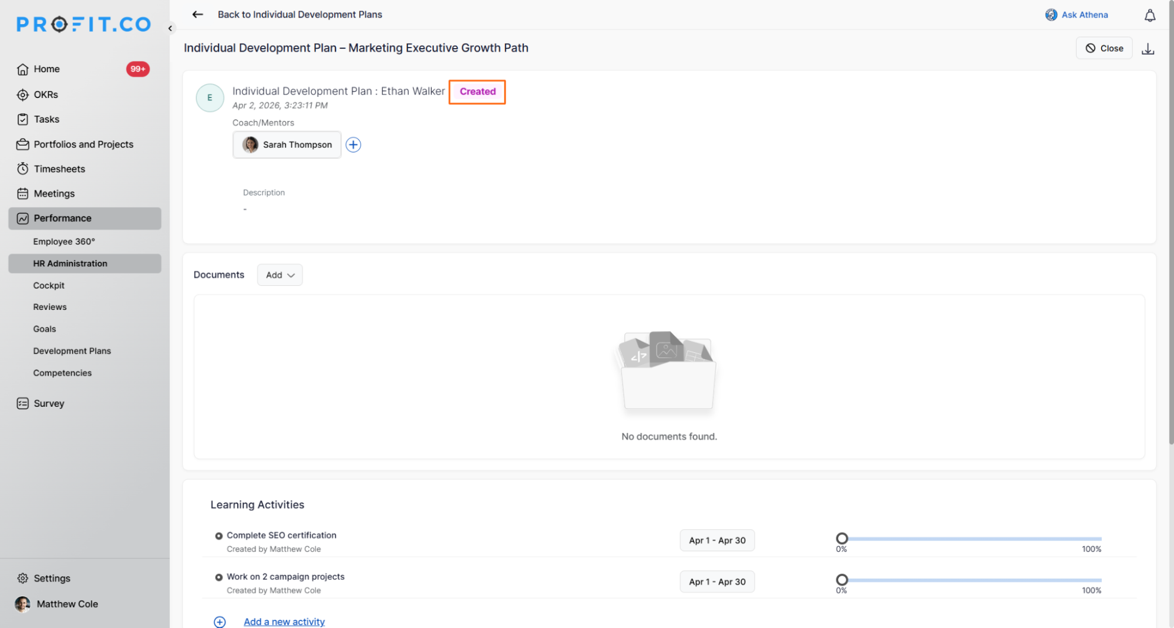Screen dimensions: 1174x628
Task: Click the Sarah Thompson mentor chip
Action: point(287,145)
